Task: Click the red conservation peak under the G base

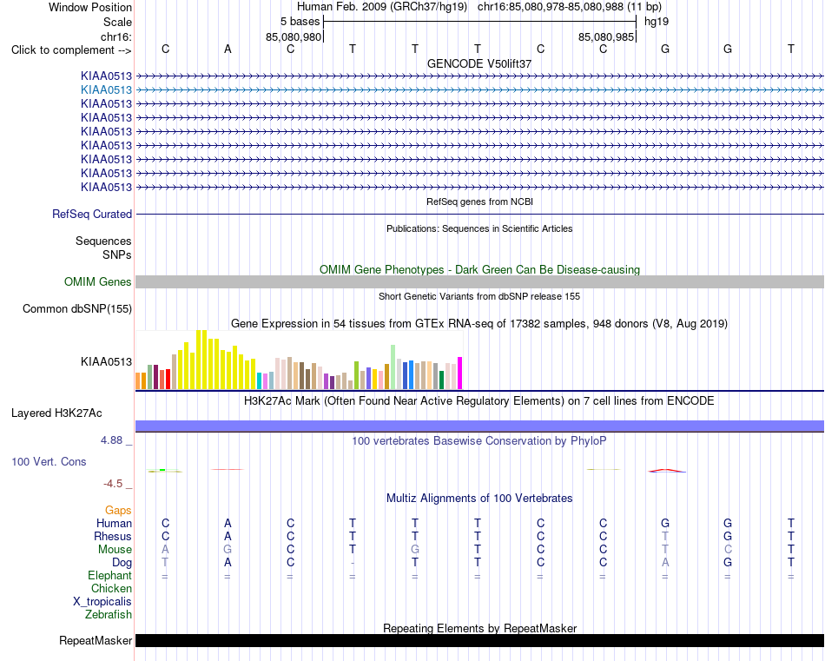Action: click(x=667, y=471)
